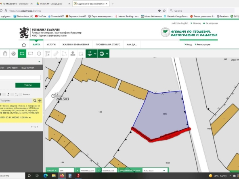Screen dimensions: 239x179
Task: Open the layers info dropdown arrow
Action: click(x=95, y=54)
